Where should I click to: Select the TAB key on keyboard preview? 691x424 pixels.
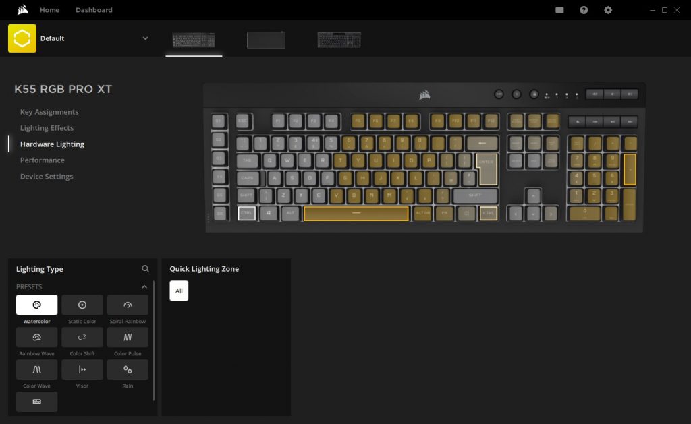coord(247,160)
